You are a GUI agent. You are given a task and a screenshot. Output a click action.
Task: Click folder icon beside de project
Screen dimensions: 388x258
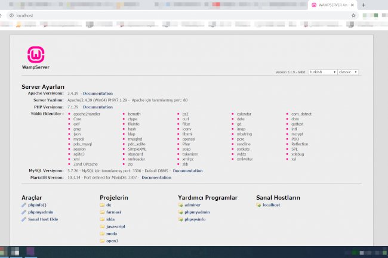click(102, 205)
